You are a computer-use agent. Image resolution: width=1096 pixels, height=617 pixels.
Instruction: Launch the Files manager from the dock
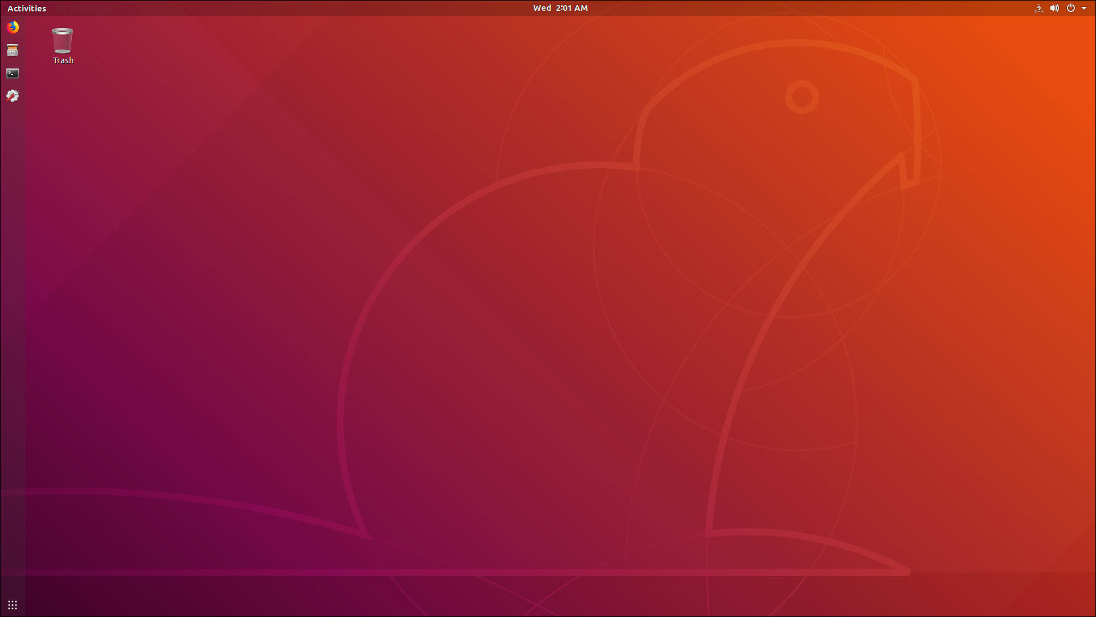tap(13, 50)
